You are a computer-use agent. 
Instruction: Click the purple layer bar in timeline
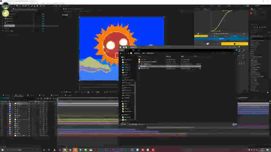pos(88,124)
